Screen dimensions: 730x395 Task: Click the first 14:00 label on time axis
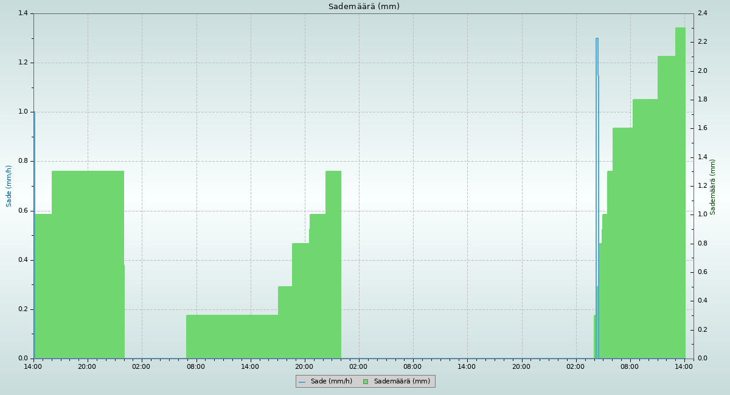pyautogui.click(x=33, y=366)
